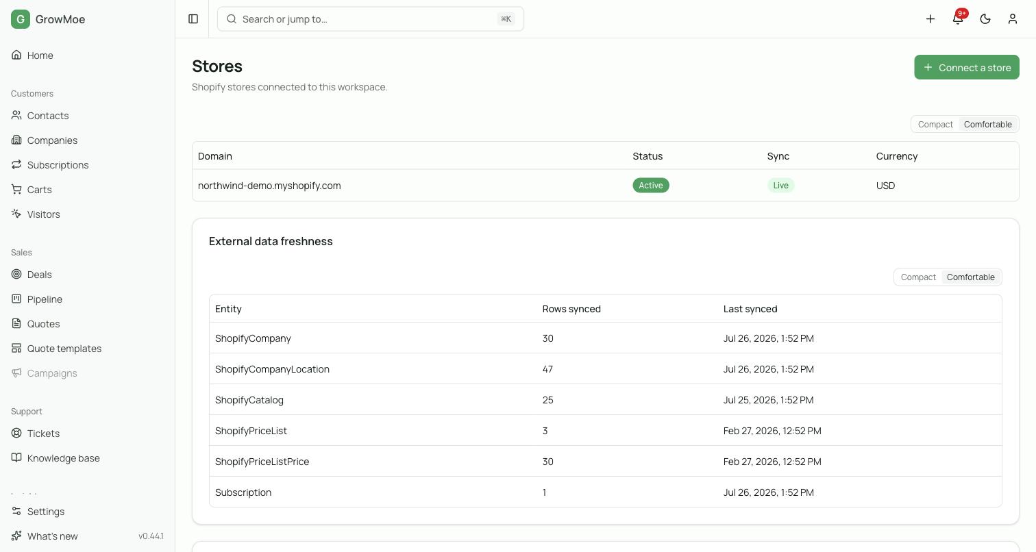1036x552 pixels.
Task: Click the ⌘K shortcut hint
Action: click(x=506, y=19)
